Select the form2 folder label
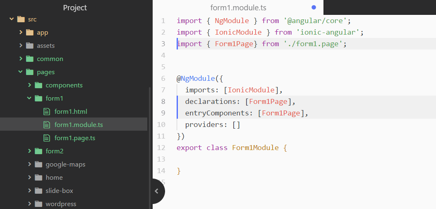Viewport: 436px width, 209px height. pos(55,151)
